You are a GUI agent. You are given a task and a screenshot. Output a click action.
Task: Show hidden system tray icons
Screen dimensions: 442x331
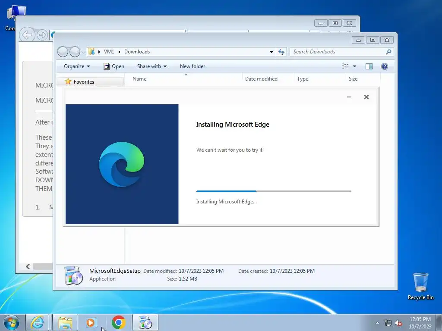[377, 323]
